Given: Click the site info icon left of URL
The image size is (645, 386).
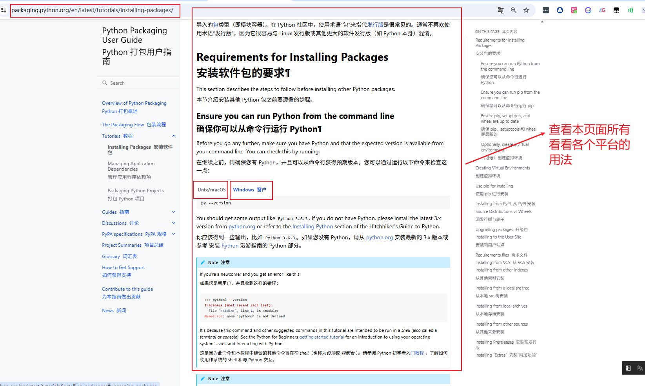Looking at the screenshot, I should [4, 10].
